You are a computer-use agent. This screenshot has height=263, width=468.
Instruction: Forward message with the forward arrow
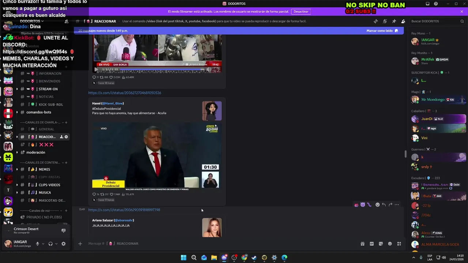390,205
